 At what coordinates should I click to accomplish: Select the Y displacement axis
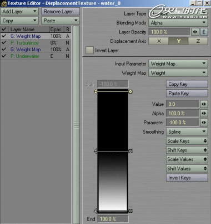pyautogui.click(x=178, y=41)
